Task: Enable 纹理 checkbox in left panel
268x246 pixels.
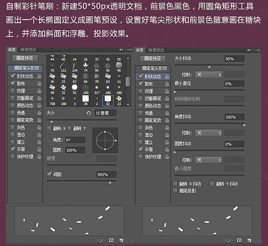Action: (12, 91)
